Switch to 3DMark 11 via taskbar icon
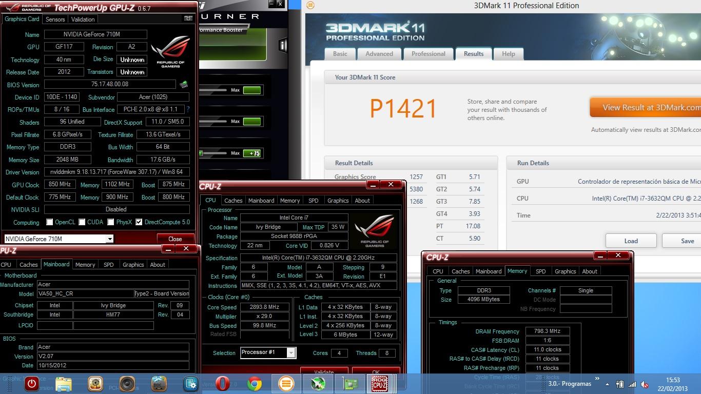The image size is (701, 394). (286, 383)
